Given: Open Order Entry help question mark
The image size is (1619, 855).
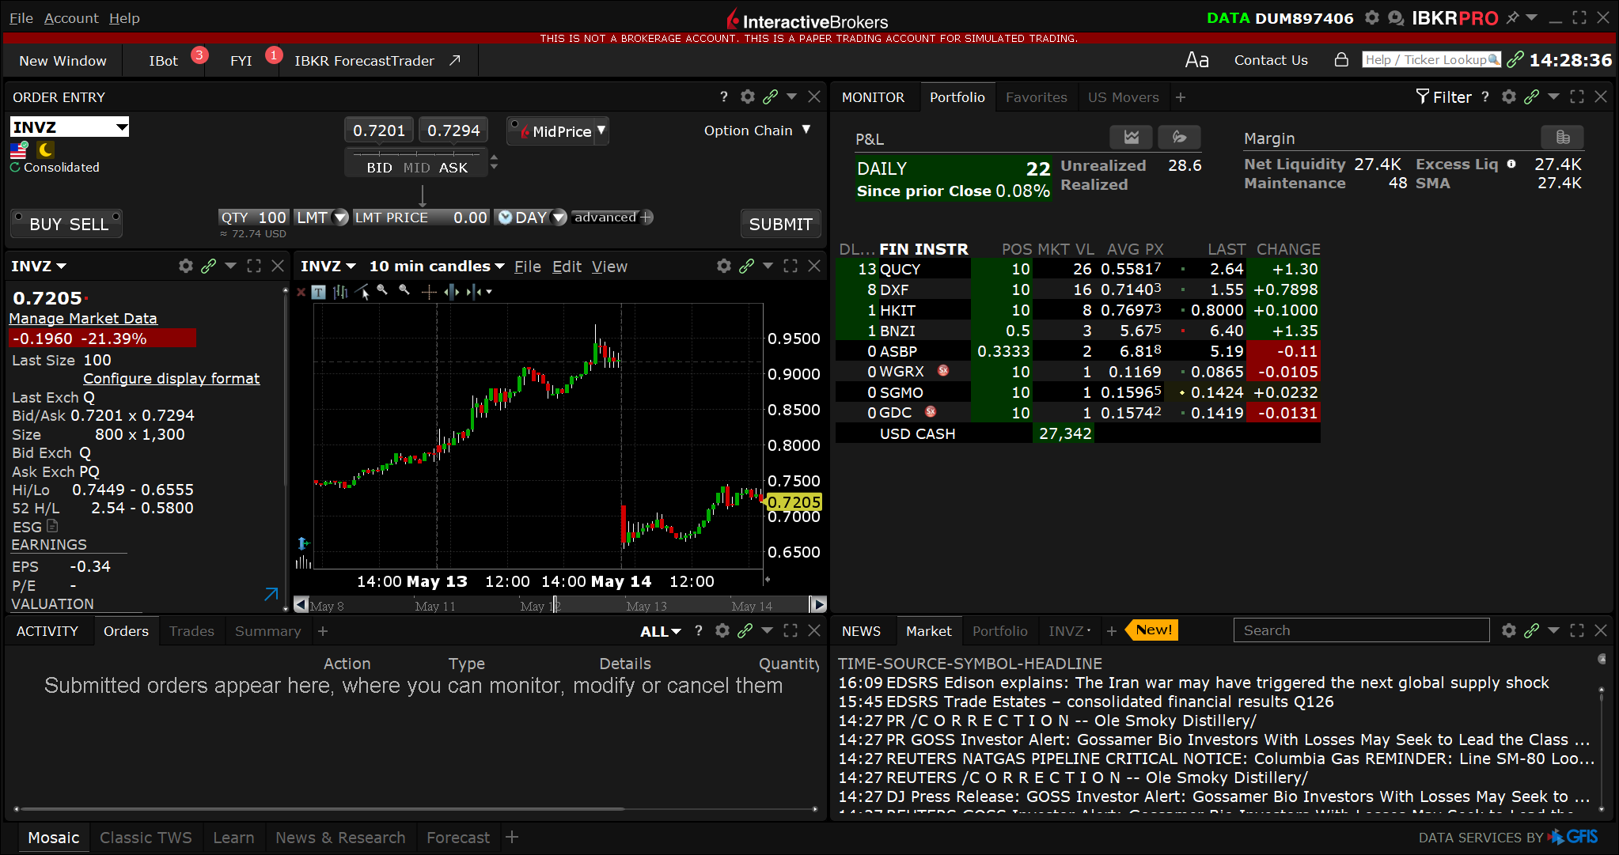Looking at the screenshot, I should (x=723, y=96).
